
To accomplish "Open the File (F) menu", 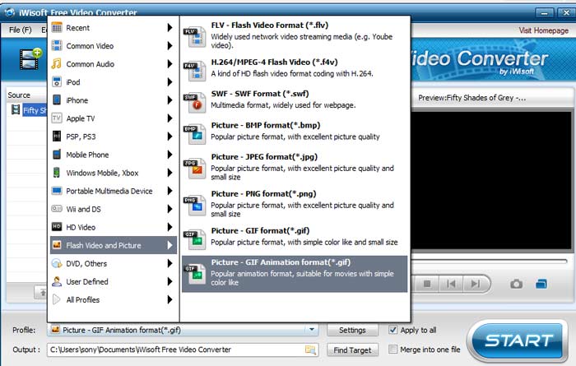I will tap(21, 30).
